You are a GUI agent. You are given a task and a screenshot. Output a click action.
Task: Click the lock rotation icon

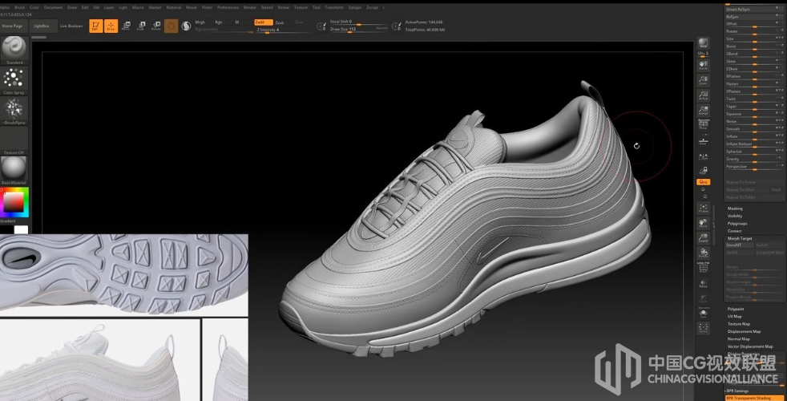703,171
